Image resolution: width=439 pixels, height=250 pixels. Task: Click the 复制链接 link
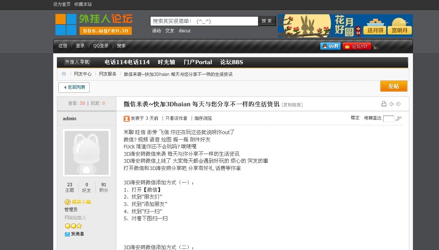pos(292,104)
